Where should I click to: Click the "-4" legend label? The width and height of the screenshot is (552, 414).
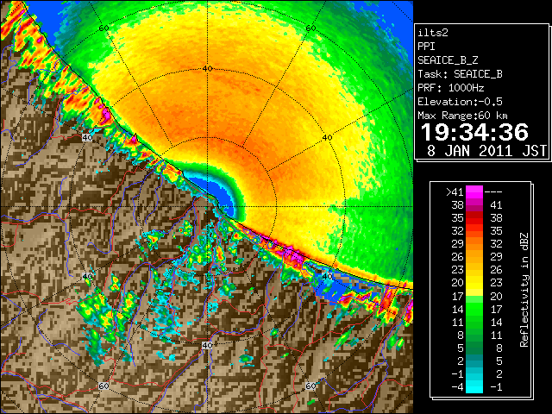click(x=457, y=387)
